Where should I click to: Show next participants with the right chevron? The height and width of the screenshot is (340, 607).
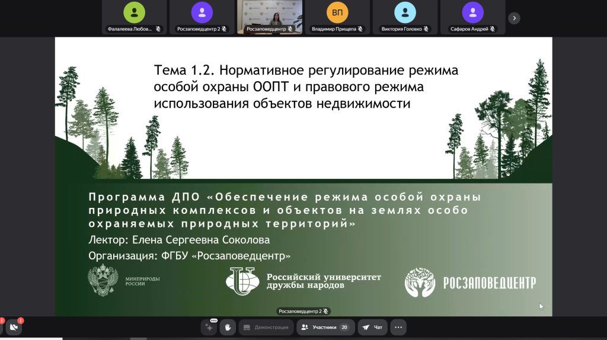click(514, 18)
